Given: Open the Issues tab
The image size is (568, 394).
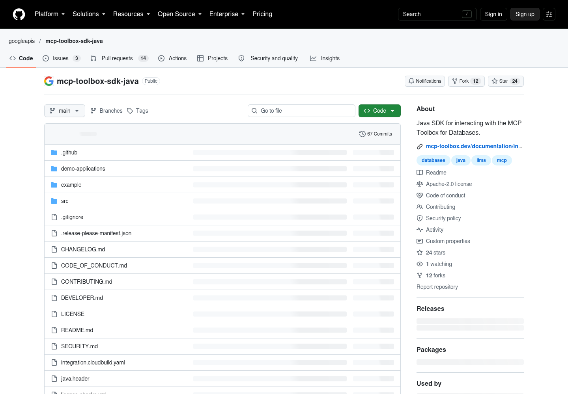Looking at the screenshot, I should tap(62, 58).
